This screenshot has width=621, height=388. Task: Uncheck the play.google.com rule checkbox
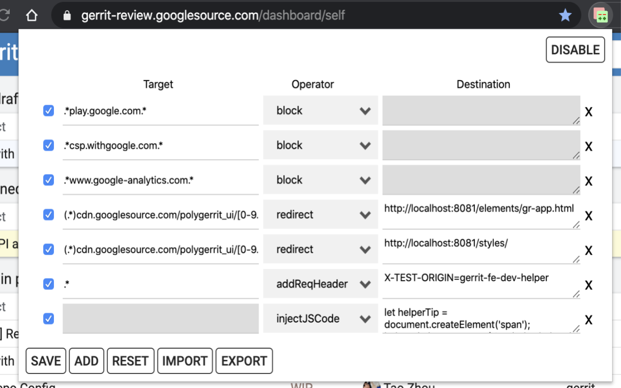49,111
